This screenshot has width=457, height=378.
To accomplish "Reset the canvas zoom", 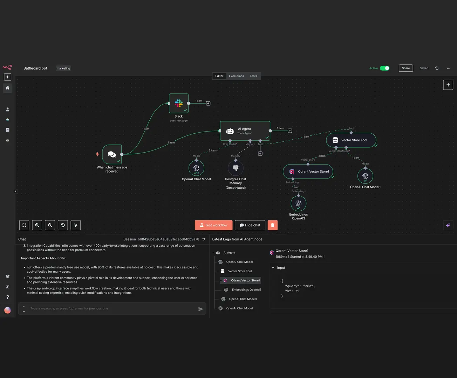I will pyautogui.click(x=63, y=225).
